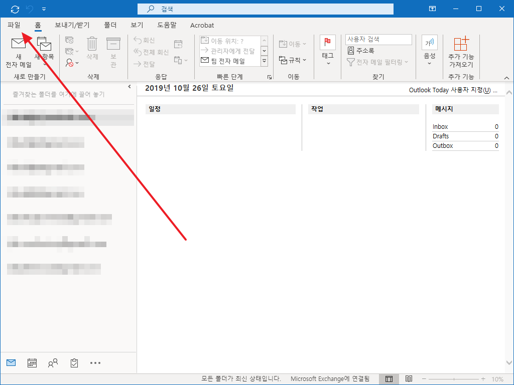The image size is (514, 385).
Task: Click the 메시지 section header
Action: [x=465, y=109]
